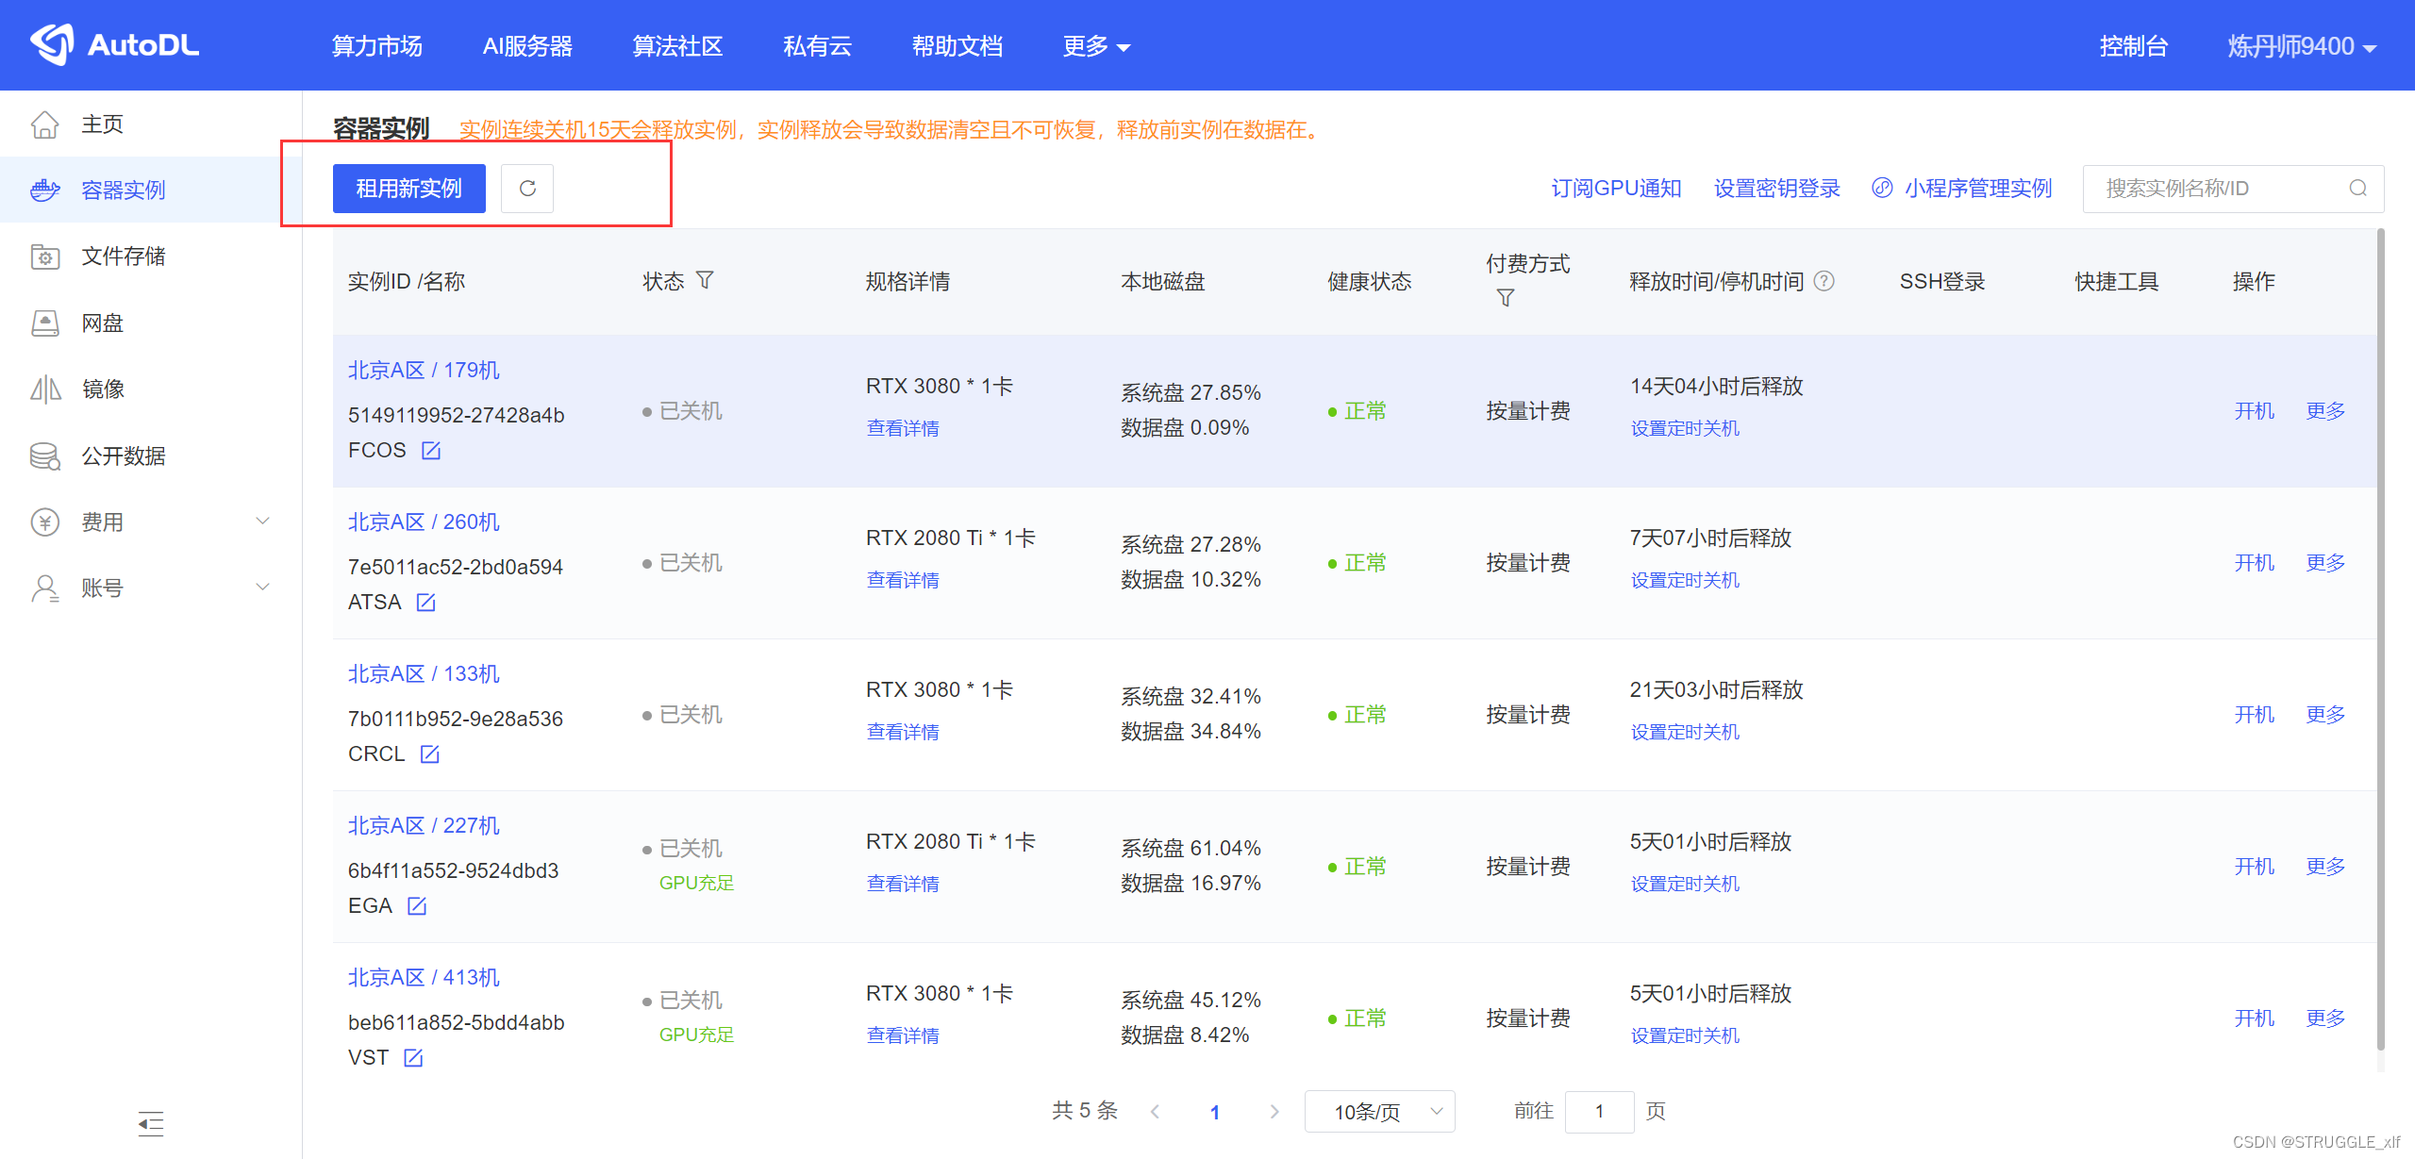The image size is (2415, 1159).
Task: Open 更多 options for FCOS instance
Action: point(2325,411)
